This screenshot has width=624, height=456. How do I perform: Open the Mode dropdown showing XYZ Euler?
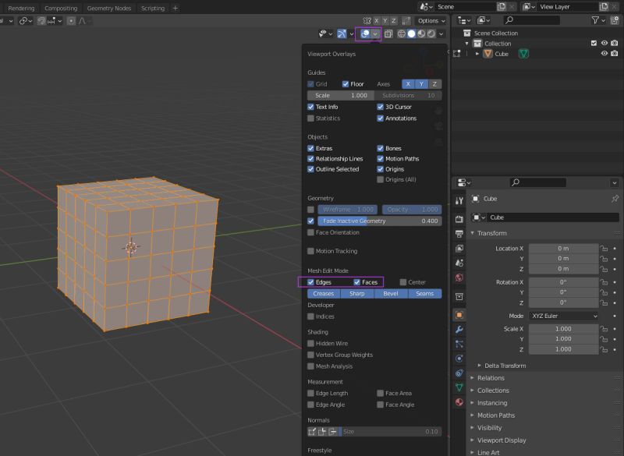point(564,316)
